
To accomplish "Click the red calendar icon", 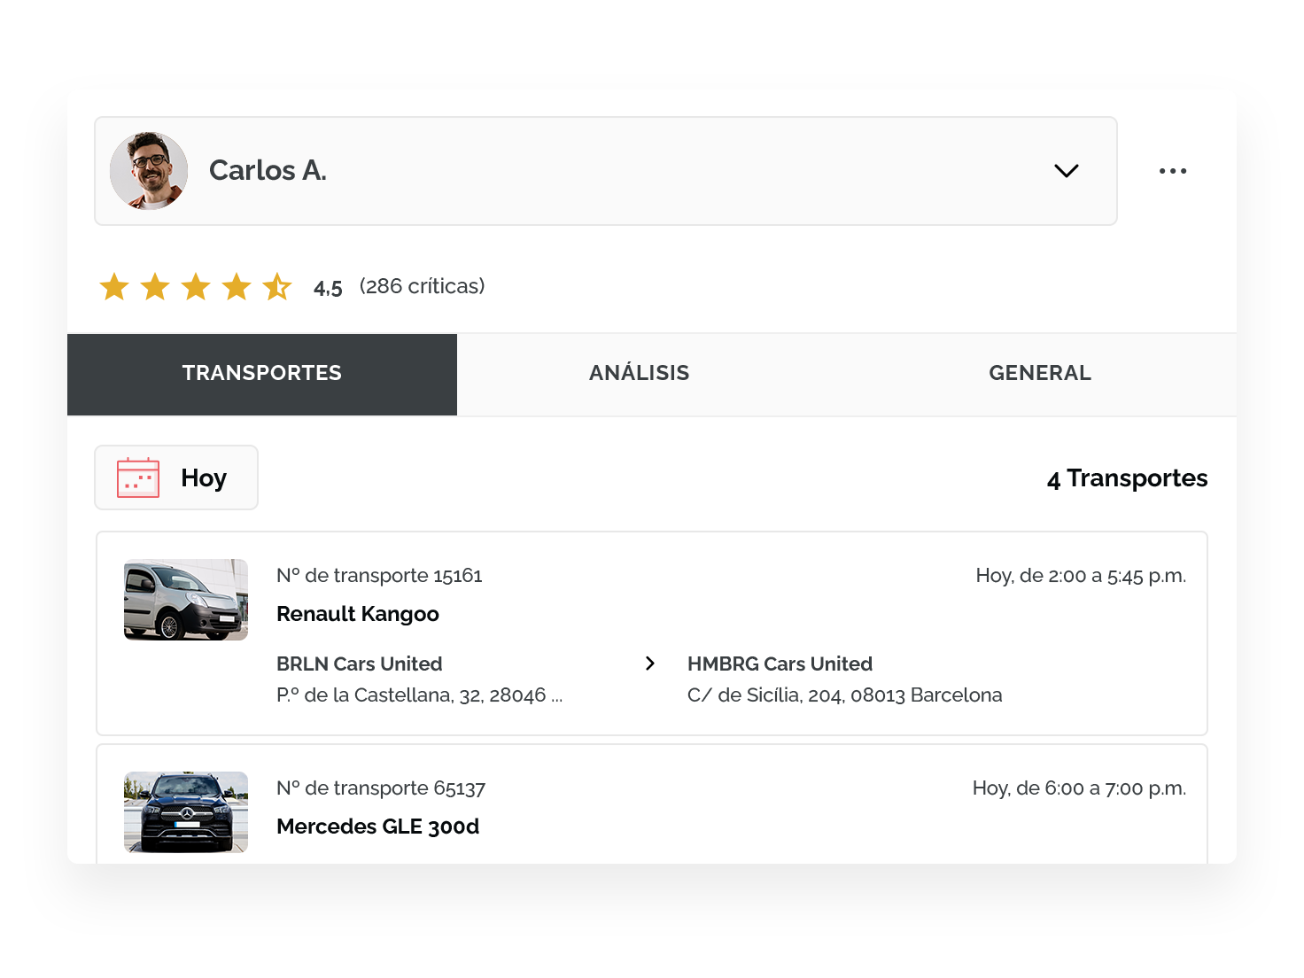I will tap(138, 478).
